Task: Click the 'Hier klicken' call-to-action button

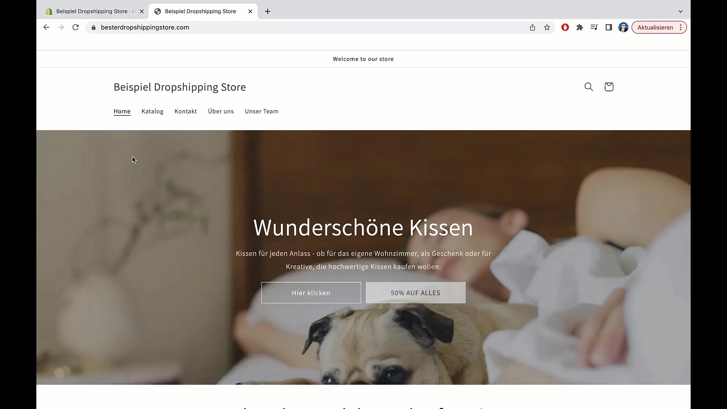Action: [310, 292]
